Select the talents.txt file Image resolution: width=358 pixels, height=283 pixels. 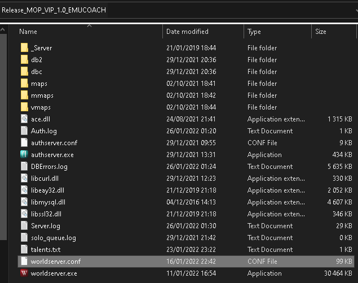click(x=45, y=250)
